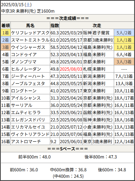Click the blue 5人/2着 result cell
135x181 pixels.
tap(124, 33)
